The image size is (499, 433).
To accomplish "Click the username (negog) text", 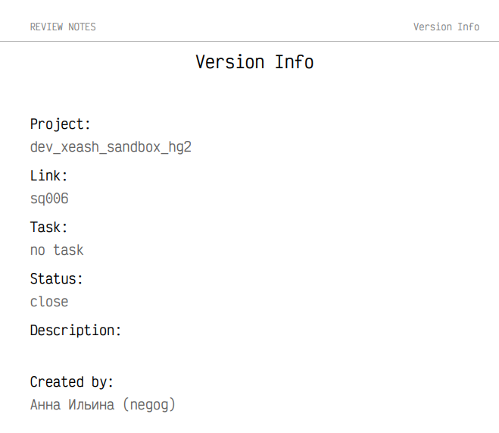I will (149, 405).
